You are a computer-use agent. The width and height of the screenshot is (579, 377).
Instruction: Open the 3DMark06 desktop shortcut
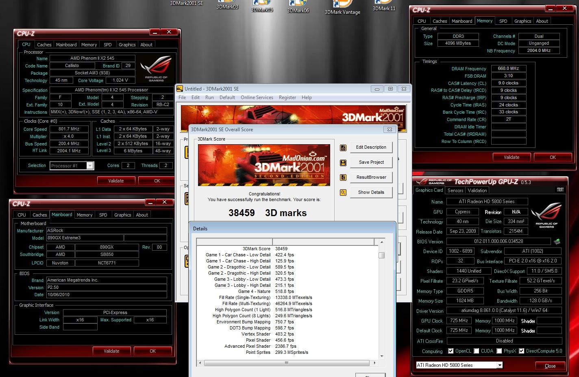pos(298,7)
